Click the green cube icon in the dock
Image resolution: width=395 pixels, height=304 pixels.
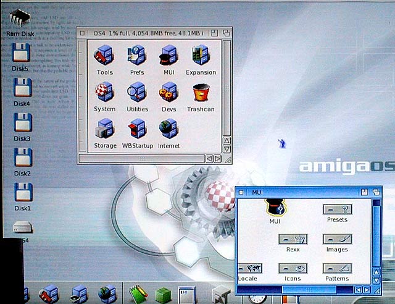click(x=163, y=295)
